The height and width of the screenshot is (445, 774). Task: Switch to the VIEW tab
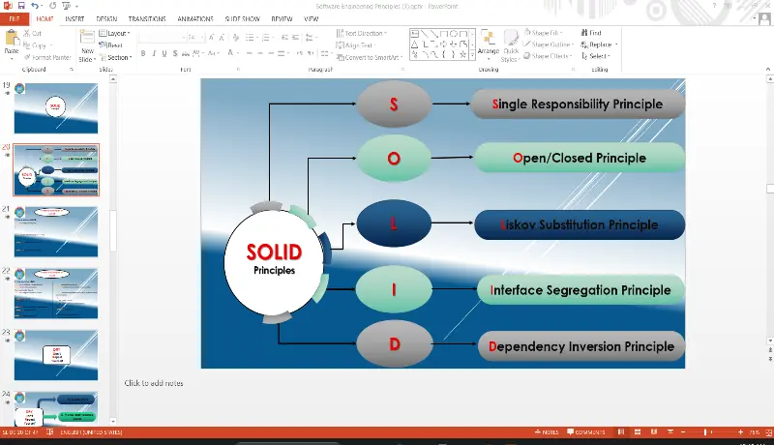click(311, 18)
